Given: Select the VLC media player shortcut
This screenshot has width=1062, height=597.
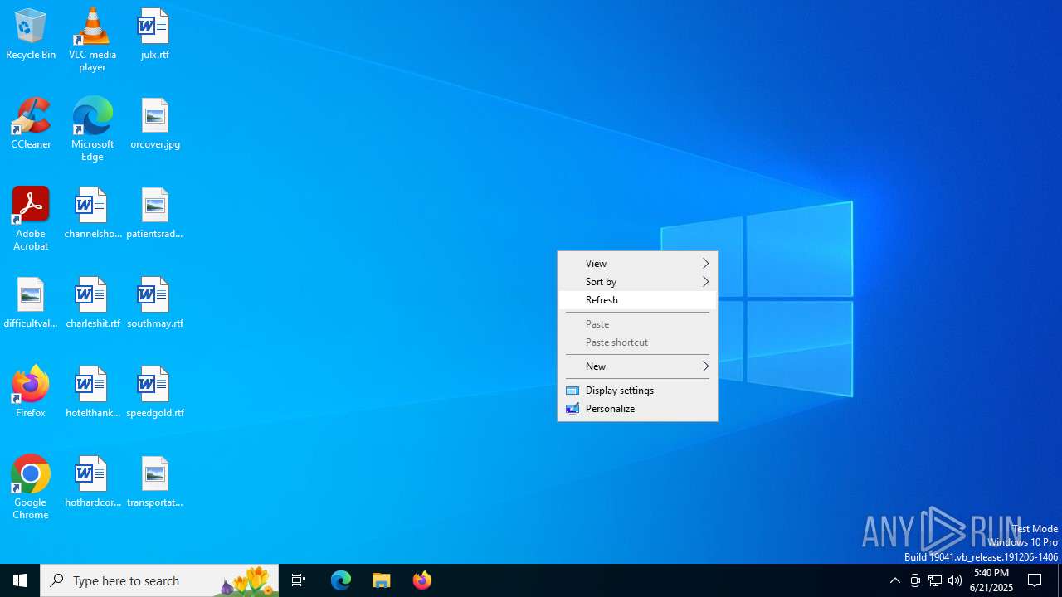Looking at the screenshot, I should coord(92,40).
